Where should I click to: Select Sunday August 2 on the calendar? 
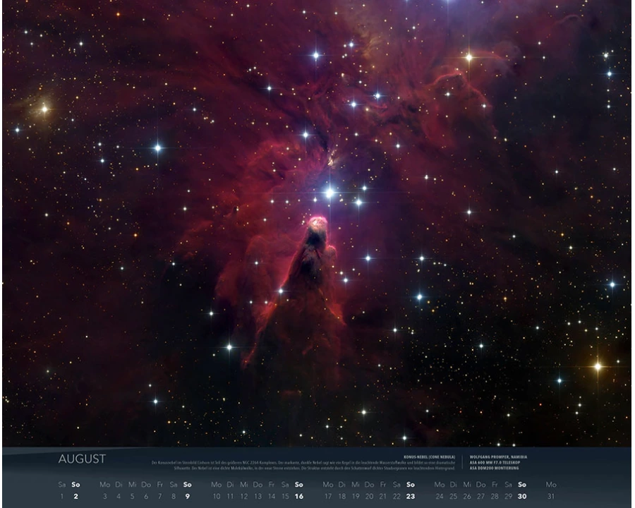pos(75,496)
